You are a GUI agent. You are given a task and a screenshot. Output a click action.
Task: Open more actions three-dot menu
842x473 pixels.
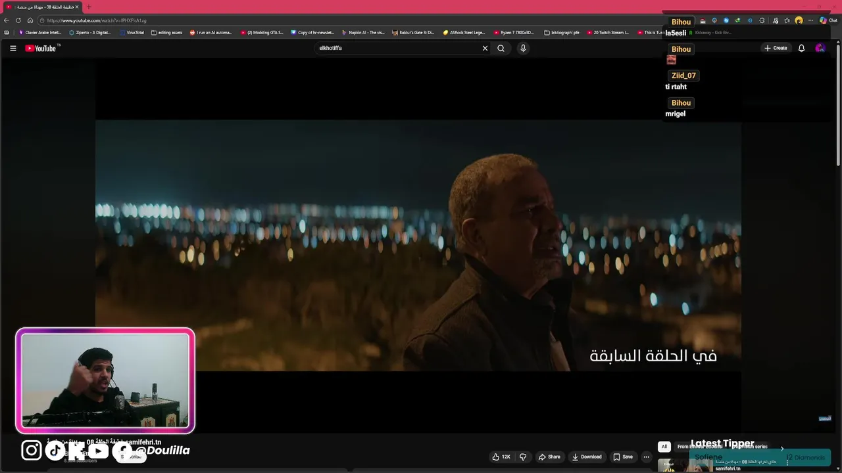pos(647,457)
